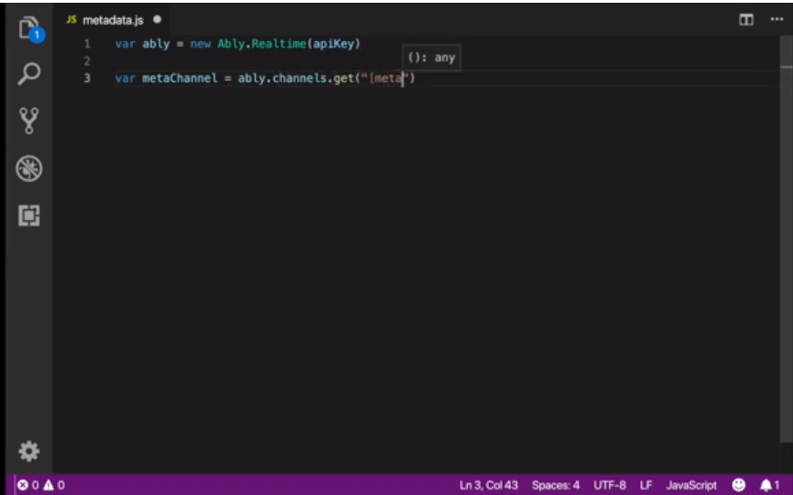Image resolution: width=793 pixels, height=495 pixels.
Task: Change end of line sequence LF
Action: tap(646, 485)
